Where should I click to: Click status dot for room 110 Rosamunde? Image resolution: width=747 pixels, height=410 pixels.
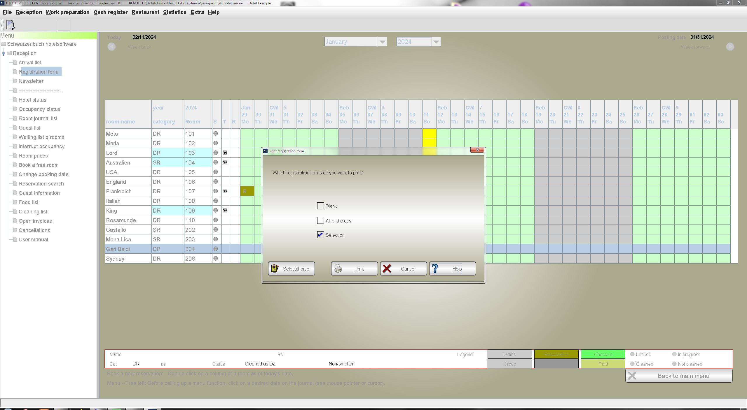216,220
